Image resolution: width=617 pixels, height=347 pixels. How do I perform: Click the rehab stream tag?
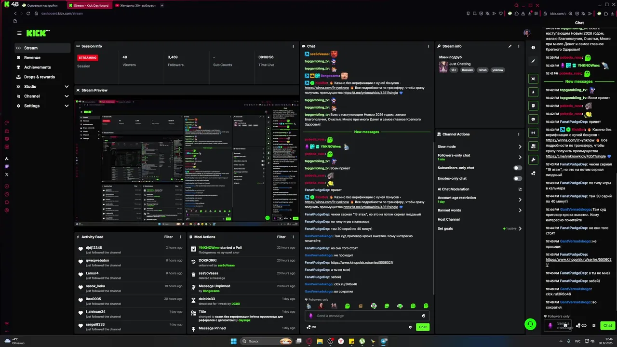tap(482, 70)
